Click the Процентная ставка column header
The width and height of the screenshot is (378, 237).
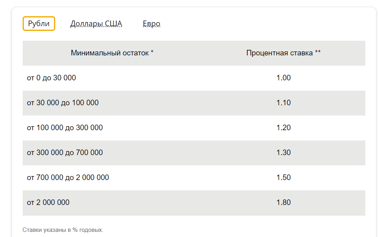(283, 53)
